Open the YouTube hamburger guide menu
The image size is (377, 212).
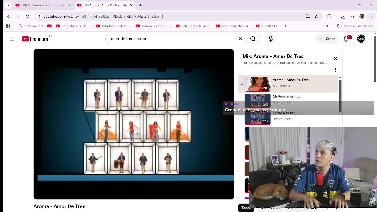click(12, 39)
